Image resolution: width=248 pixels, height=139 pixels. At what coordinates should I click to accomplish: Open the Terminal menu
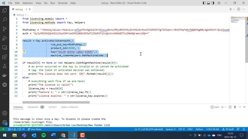pos(62,3)
